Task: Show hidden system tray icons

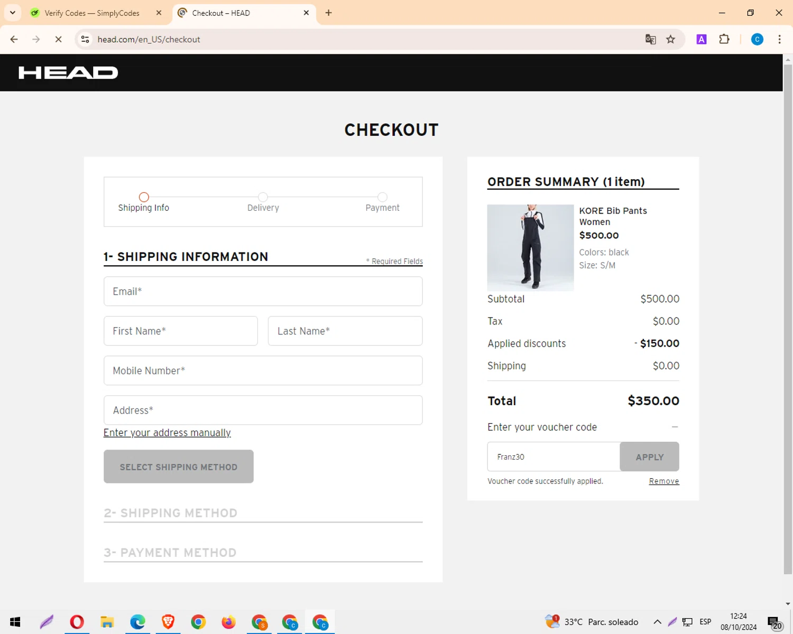Action: click(657, 622)
